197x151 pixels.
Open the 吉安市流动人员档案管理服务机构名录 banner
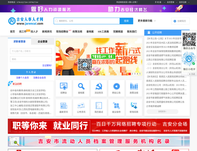point(99,141)
